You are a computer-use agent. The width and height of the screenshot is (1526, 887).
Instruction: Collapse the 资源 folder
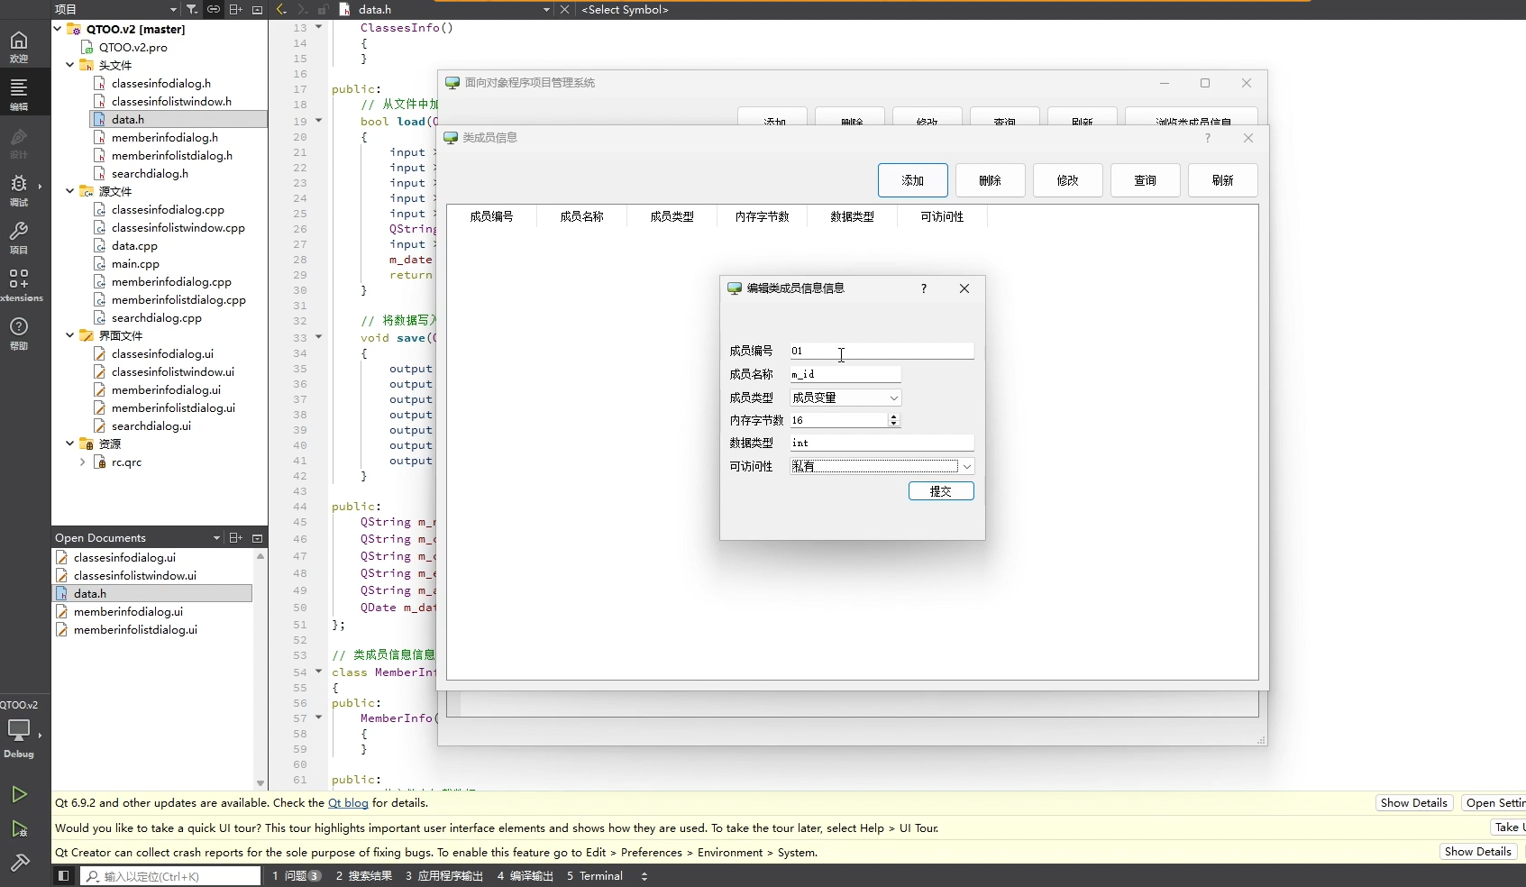tap(70, 443)
